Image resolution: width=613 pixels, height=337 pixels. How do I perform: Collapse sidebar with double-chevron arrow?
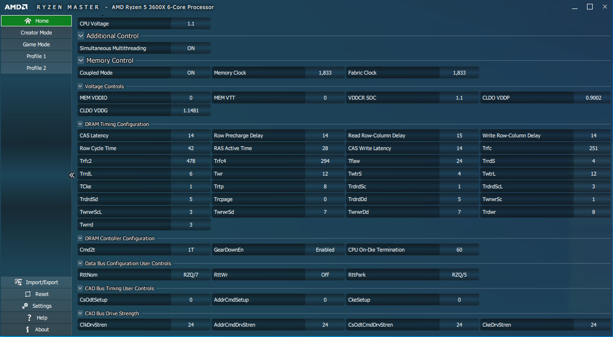72,175
